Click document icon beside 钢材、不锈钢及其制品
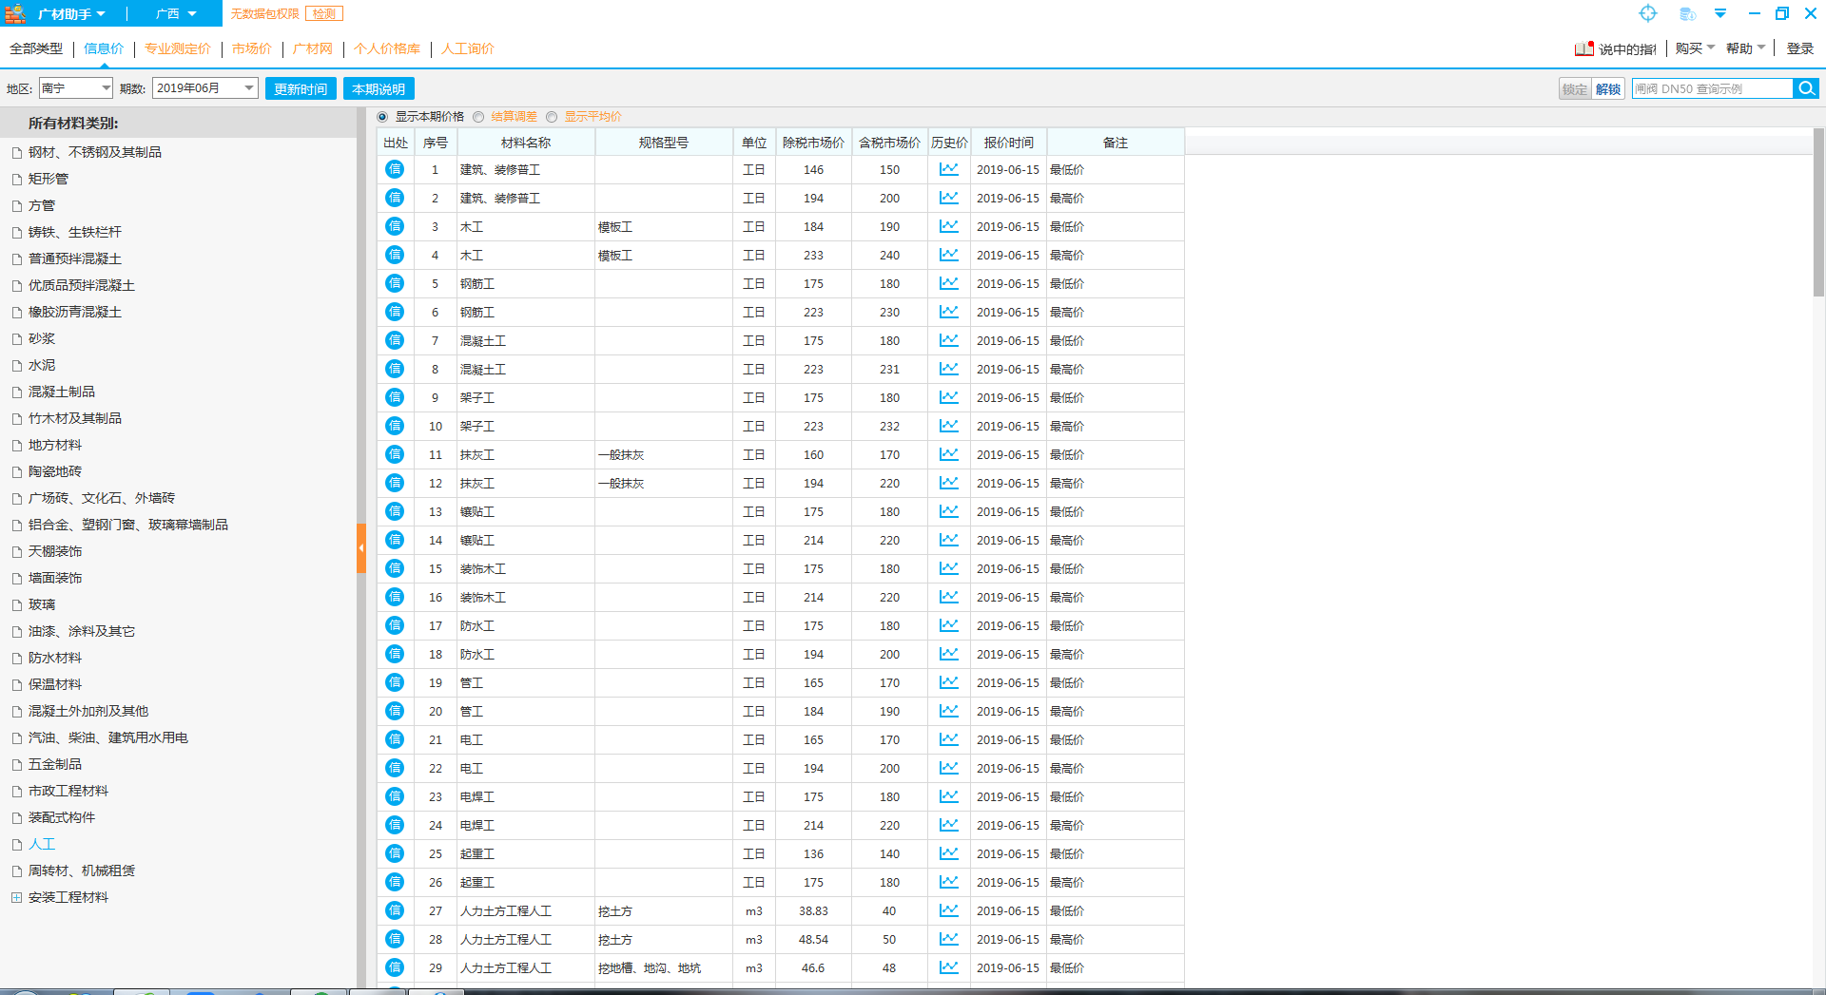Screen dimensions: 1826x995 16,152
